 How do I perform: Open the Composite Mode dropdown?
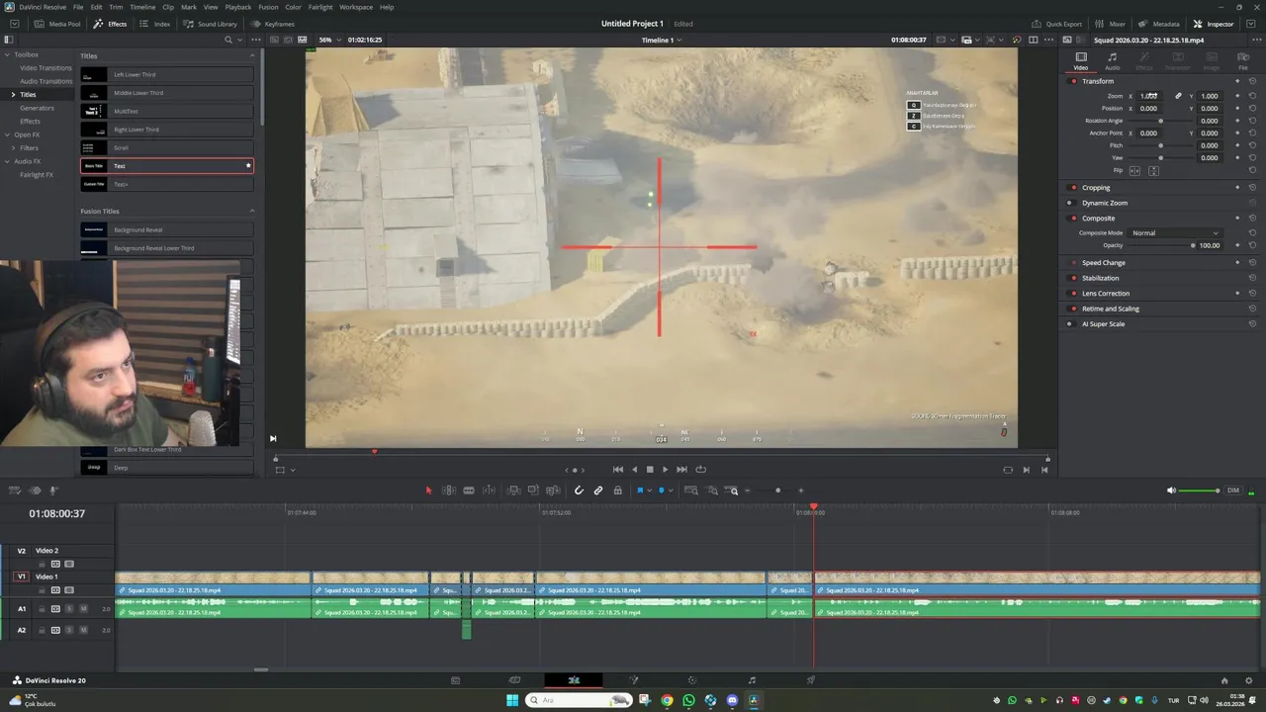coord(1175,233)
